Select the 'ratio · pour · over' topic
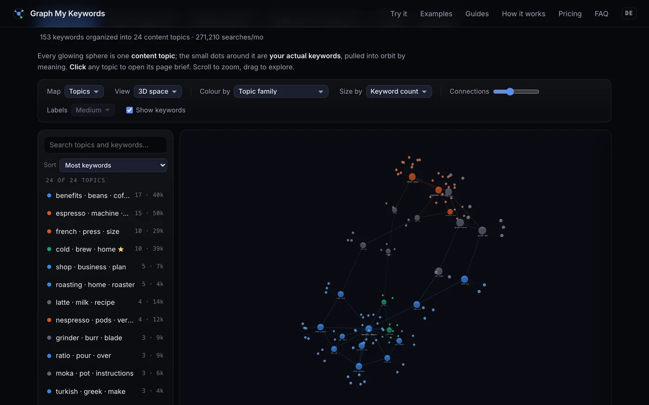 105,355
